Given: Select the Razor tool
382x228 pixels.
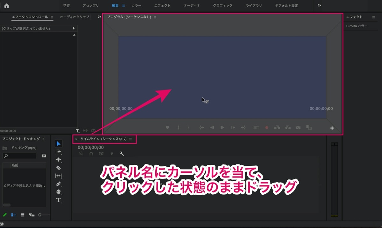Looking at the screenshot, I should 58,168.
